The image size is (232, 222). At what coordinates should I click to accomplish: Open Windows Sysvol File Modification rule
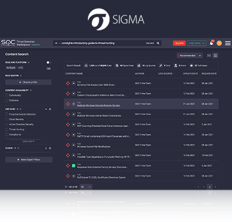pyautogui.click(x=94, y=146)
